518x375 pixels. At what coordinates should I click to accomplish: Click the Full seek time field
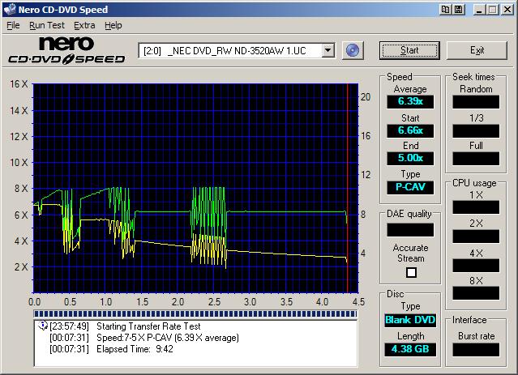point(476,159)
